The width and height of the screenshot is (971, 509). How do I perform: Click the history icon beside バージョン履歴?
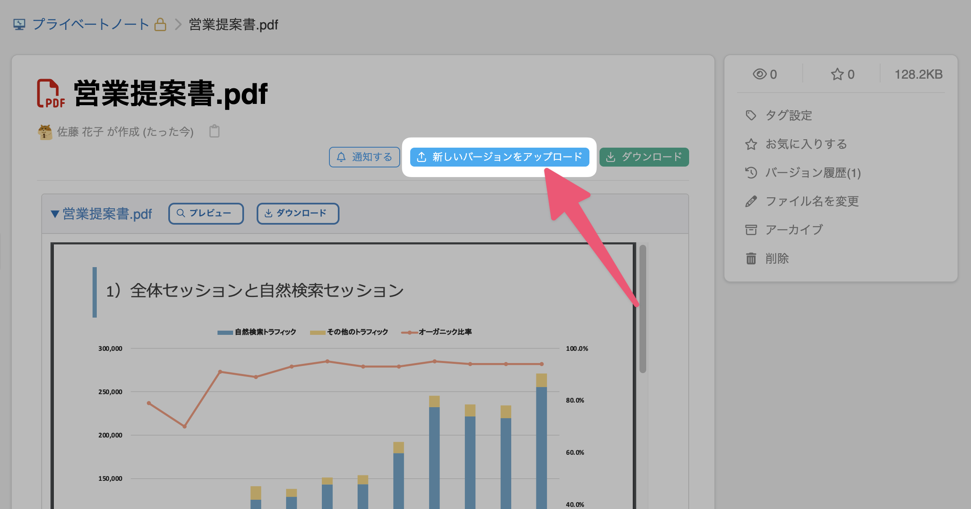point(751,172)
